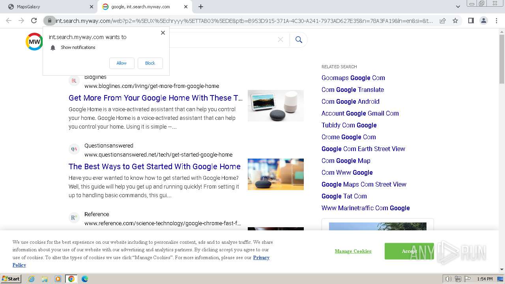
Task: Launch Microsoft Edge from the taskbar
Action: point(84,279)
